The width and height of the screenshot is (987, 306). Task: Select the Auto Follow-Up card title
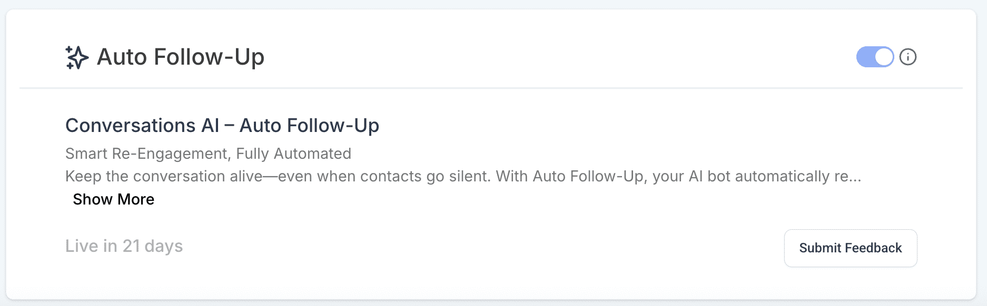[181, 57]
